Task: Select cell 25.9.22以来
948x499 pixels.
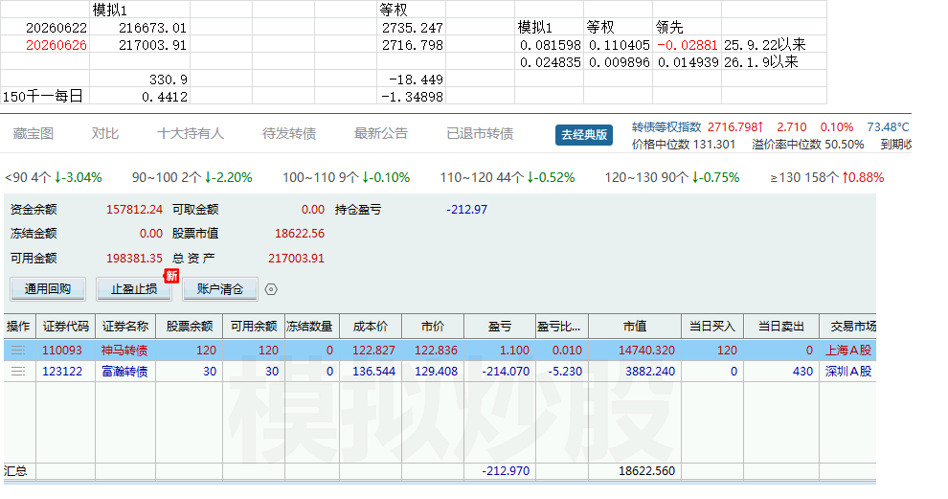Action: (x=774, y=45)
